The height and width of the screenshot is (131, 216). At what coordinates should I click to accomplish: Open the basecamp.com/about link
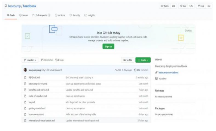[x=168, y=72]
